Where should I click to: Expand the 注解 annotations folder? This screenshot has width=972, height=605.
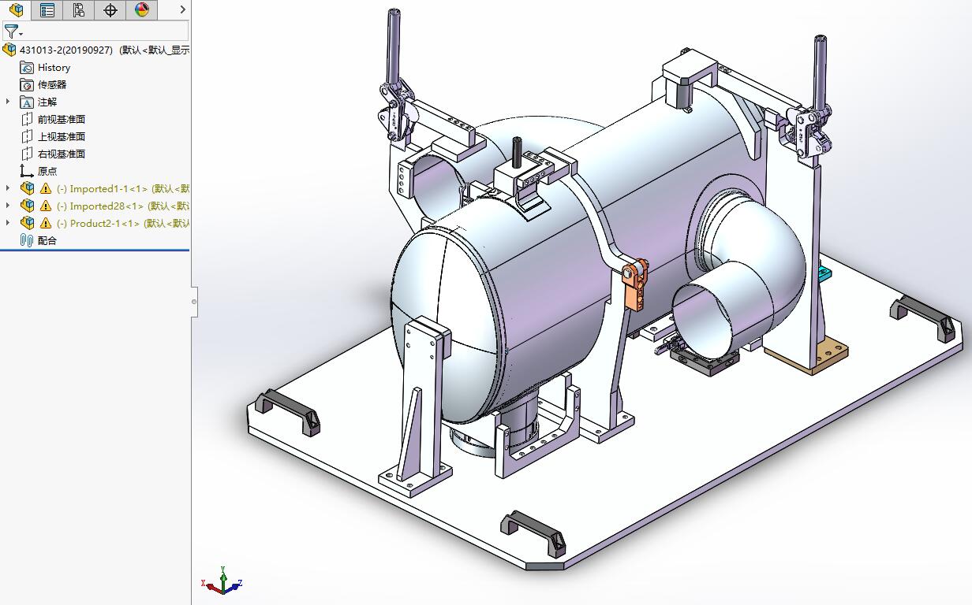coord(8,102)
